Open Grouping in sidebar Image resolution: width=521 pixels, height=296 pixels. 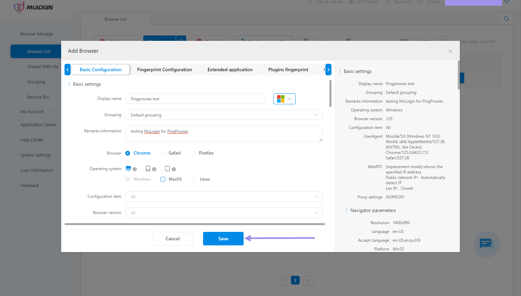coord(36,82)
